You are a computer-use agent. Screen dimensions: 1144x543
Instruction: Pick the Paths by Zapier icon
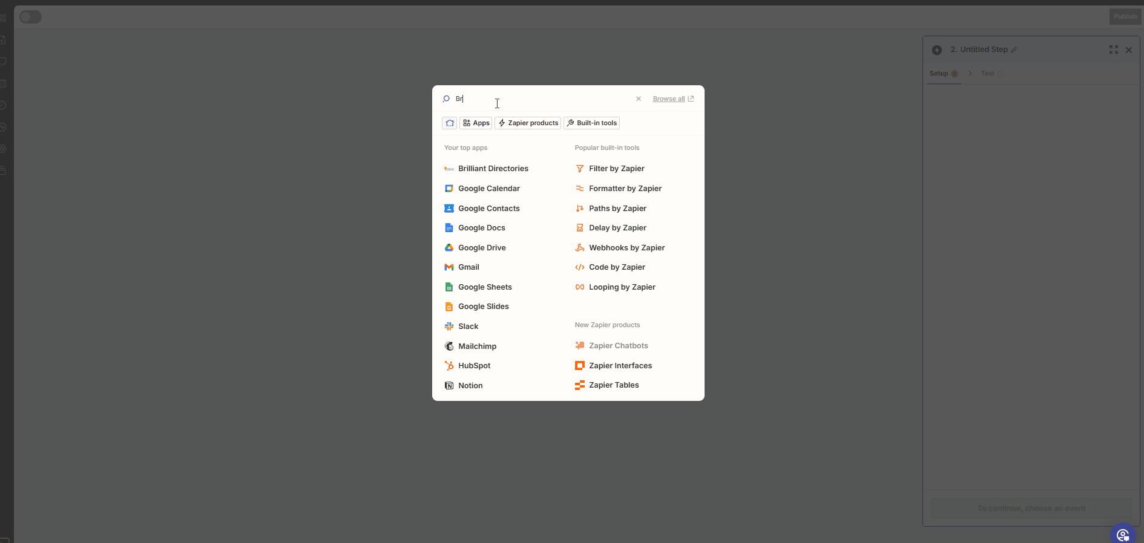coord(580,209)
